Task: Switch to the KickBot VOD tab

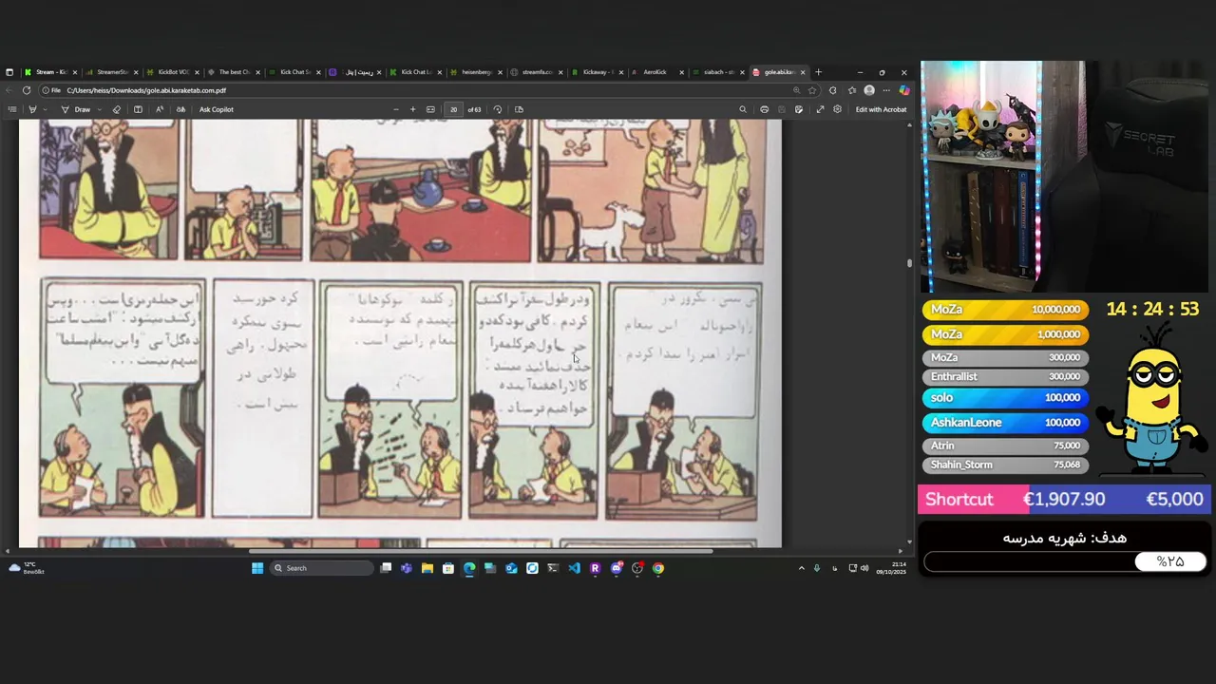Action: 172,72
